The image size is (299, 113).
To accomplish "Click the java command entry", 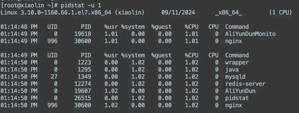I will 232,70.
